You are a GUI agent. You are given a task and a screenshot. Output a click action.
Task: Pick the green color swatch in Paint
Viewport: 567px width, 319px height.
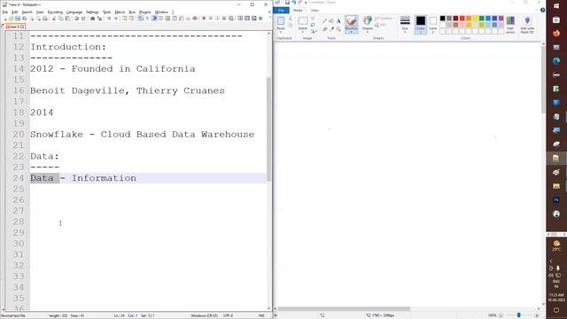point(482,18)
